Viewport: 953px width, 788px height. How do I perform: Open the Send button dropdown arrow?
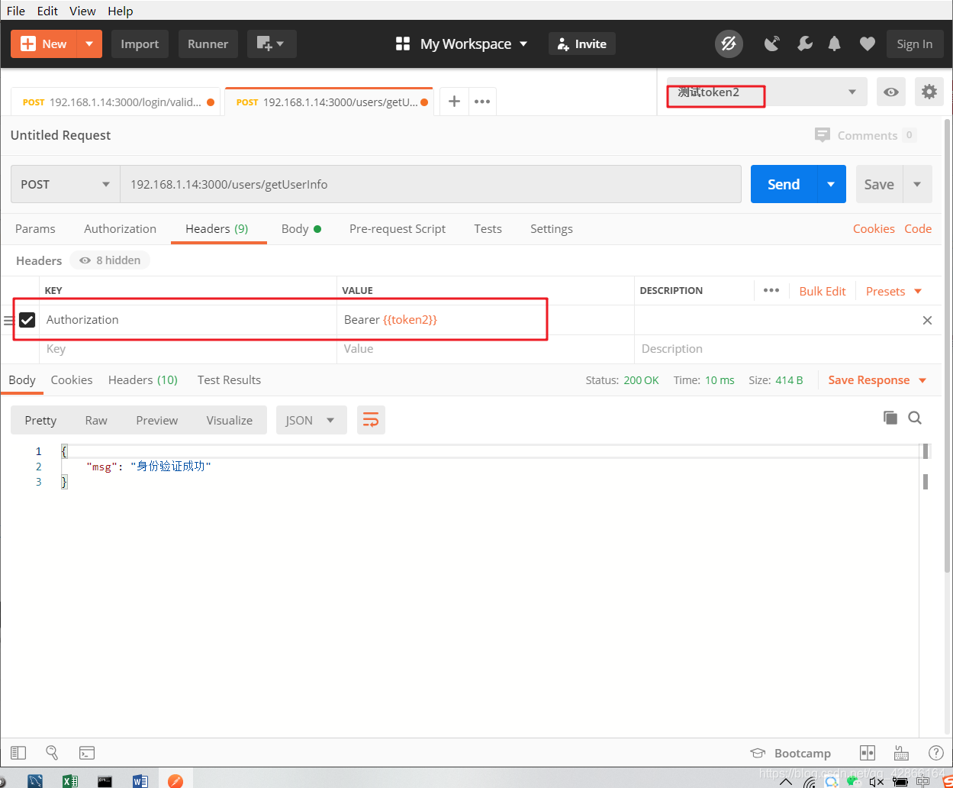pos(832,184)
